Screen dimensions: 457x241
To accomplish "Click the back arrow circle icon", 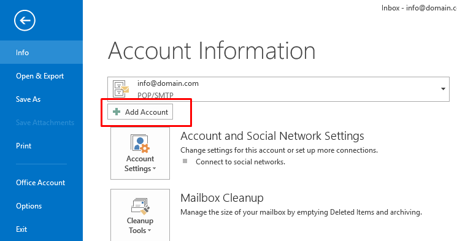I will [25, 20].
